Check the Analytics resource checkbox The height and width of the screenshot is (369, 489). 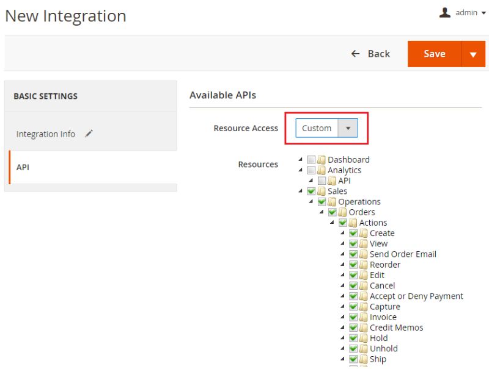point(311,170)
